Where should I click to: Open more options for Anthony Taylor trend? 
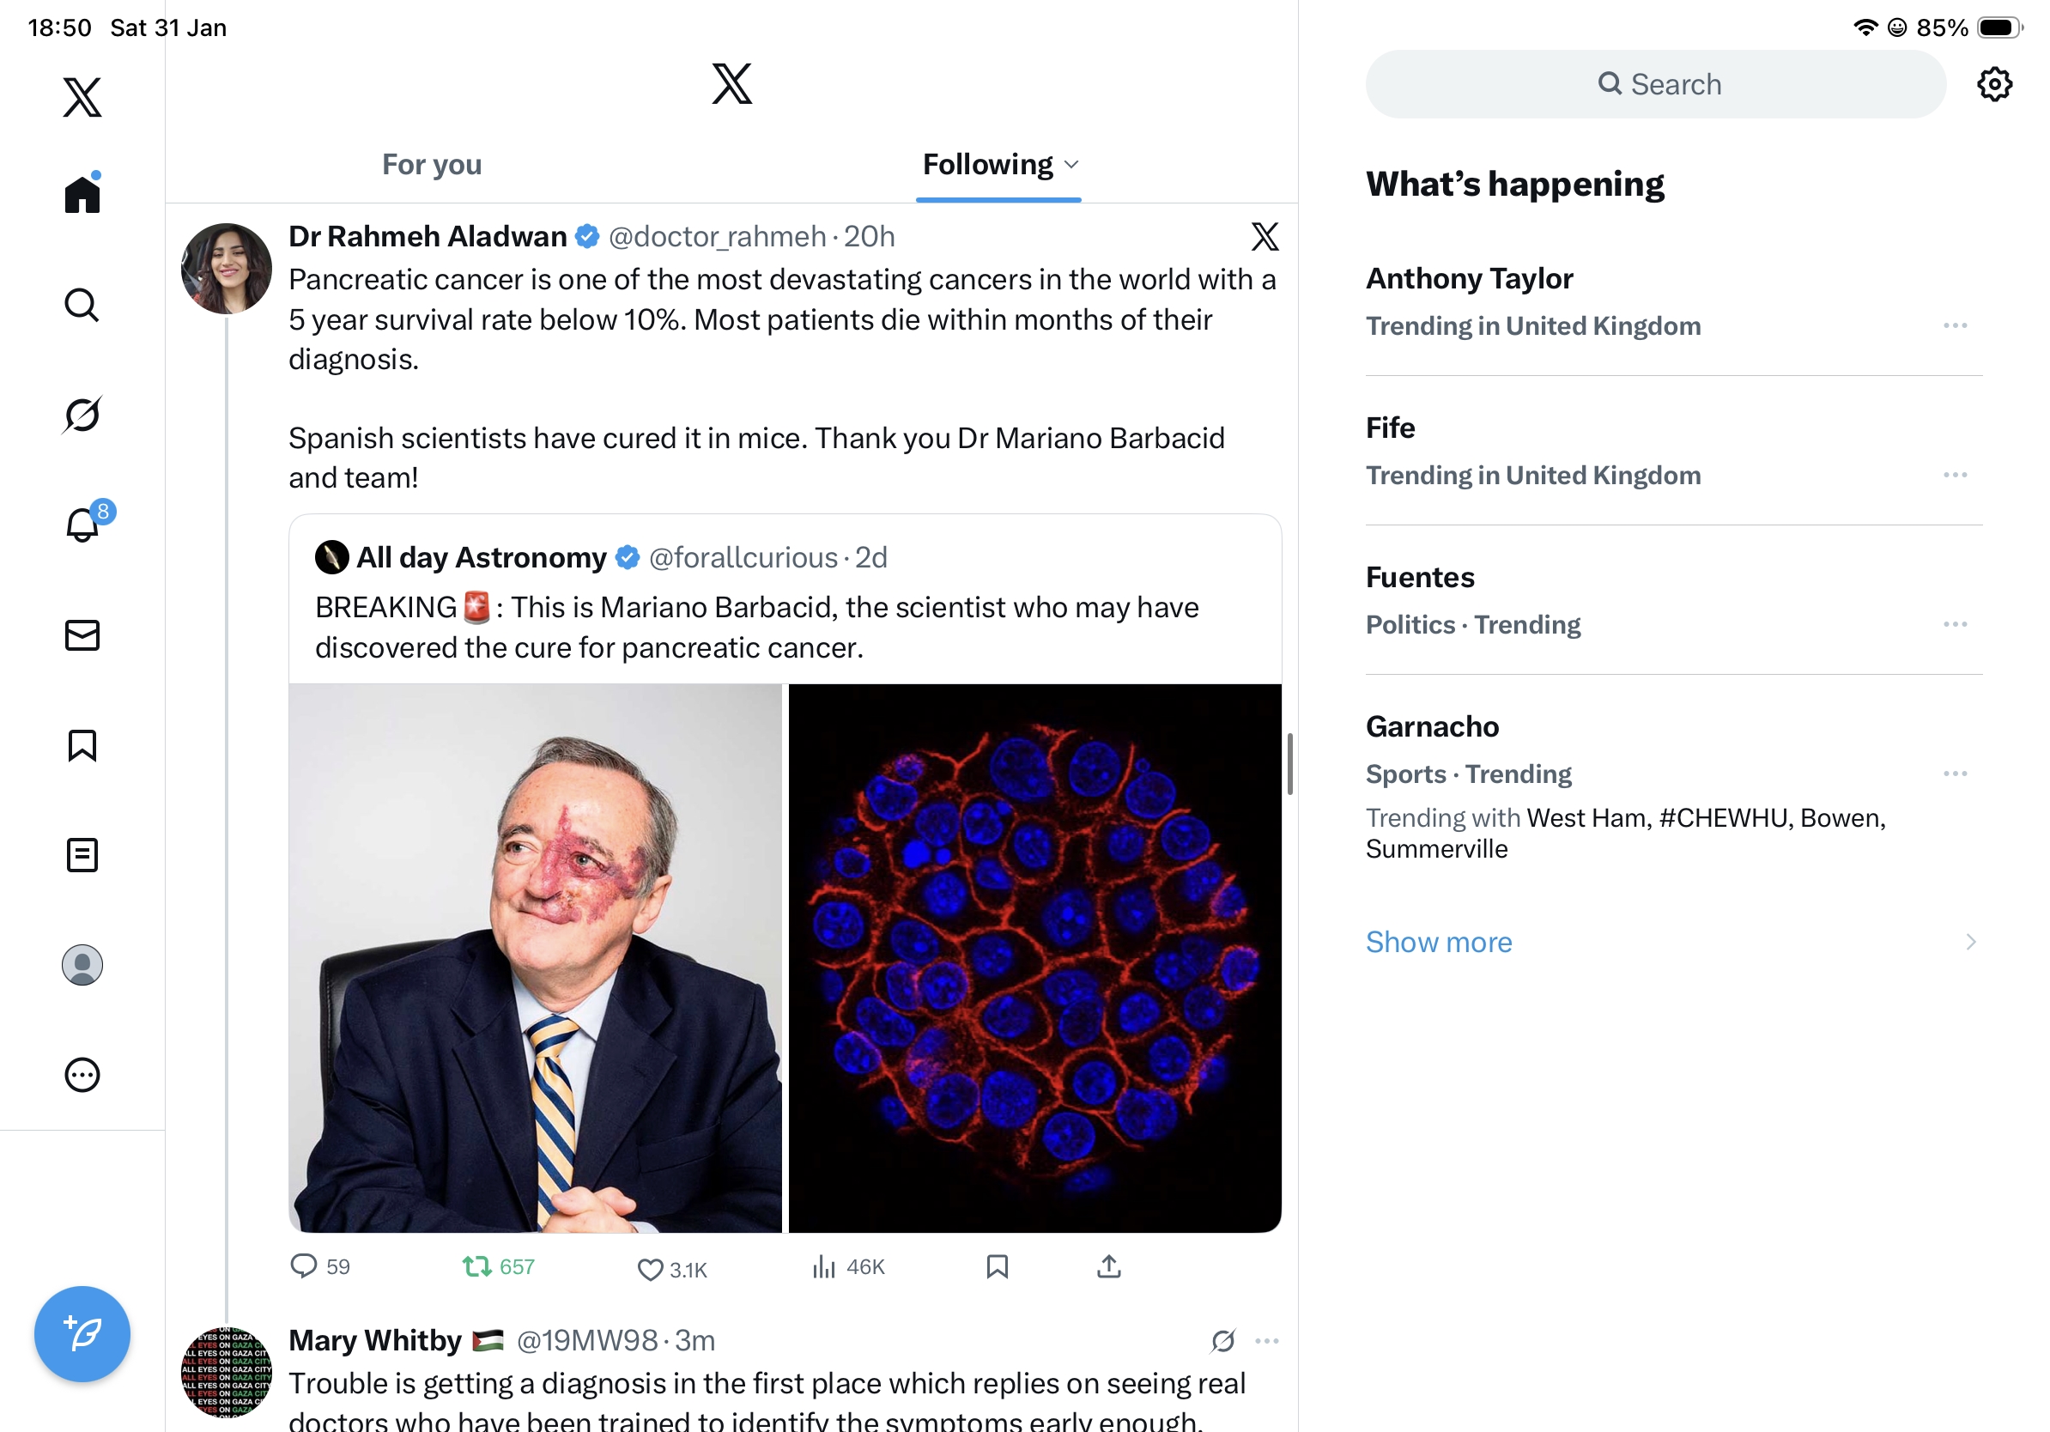click(x=1955, y=326)
